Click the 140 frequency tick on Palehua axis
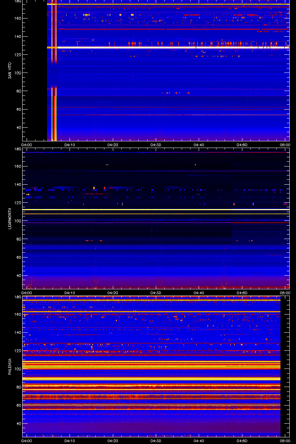The image size is (296, 444). [17, 333]
